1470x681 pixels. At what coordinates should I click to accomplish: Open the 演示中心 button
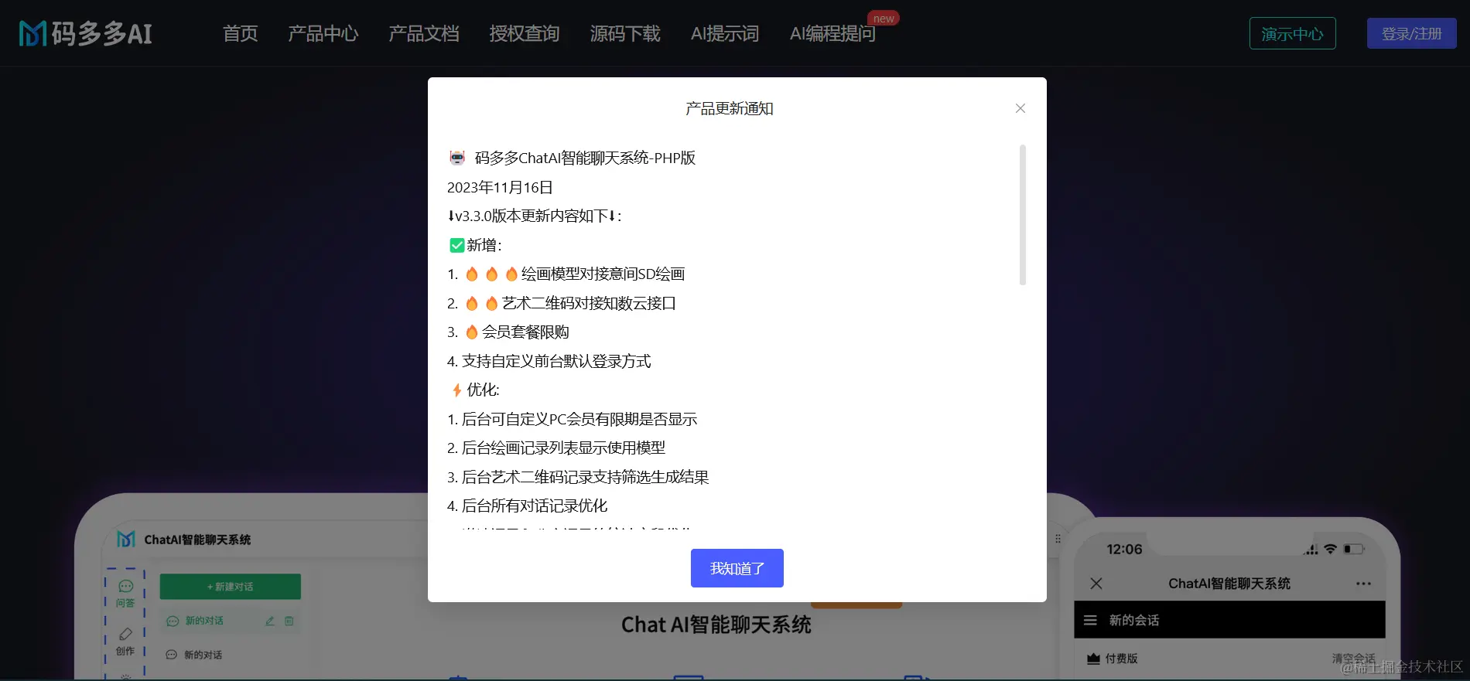1292,33
